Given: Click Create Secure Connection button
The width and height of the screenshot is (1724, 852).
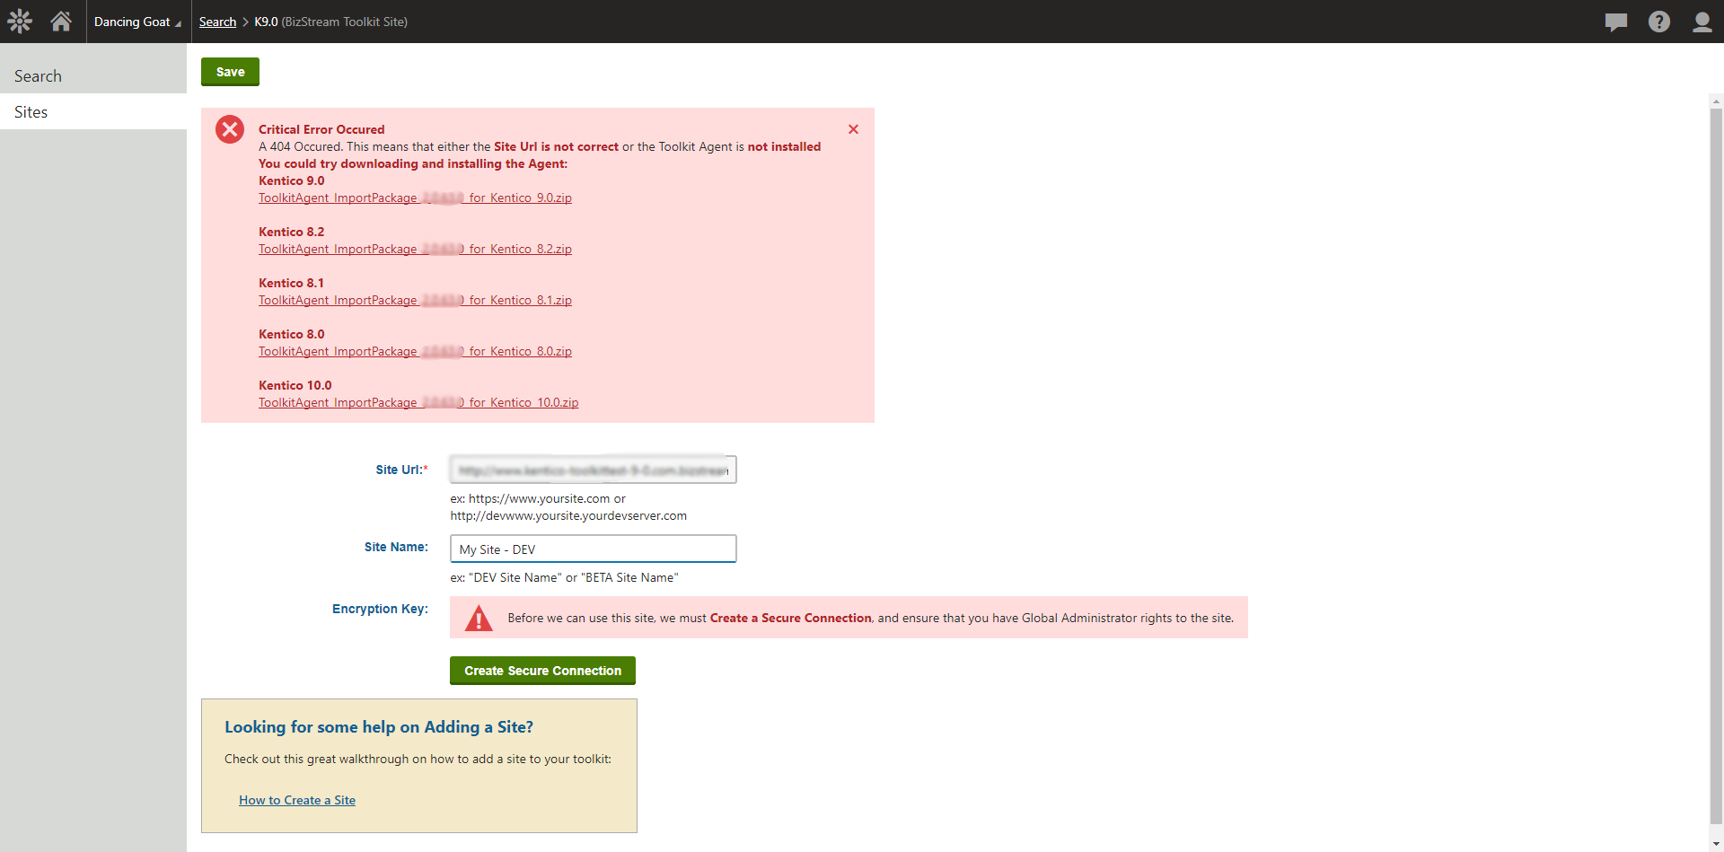Looking at the screenshot, I should coord(542,671).
